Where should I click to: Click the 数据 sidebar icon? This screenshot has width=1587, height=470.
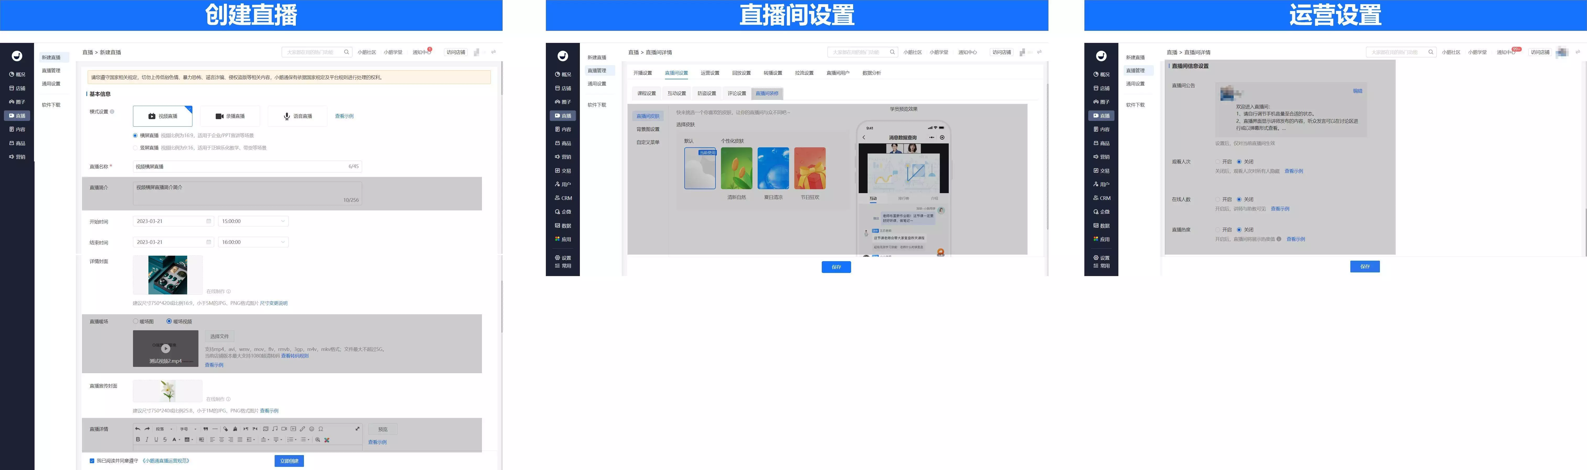pyautogui.click(x=563, y=226)
